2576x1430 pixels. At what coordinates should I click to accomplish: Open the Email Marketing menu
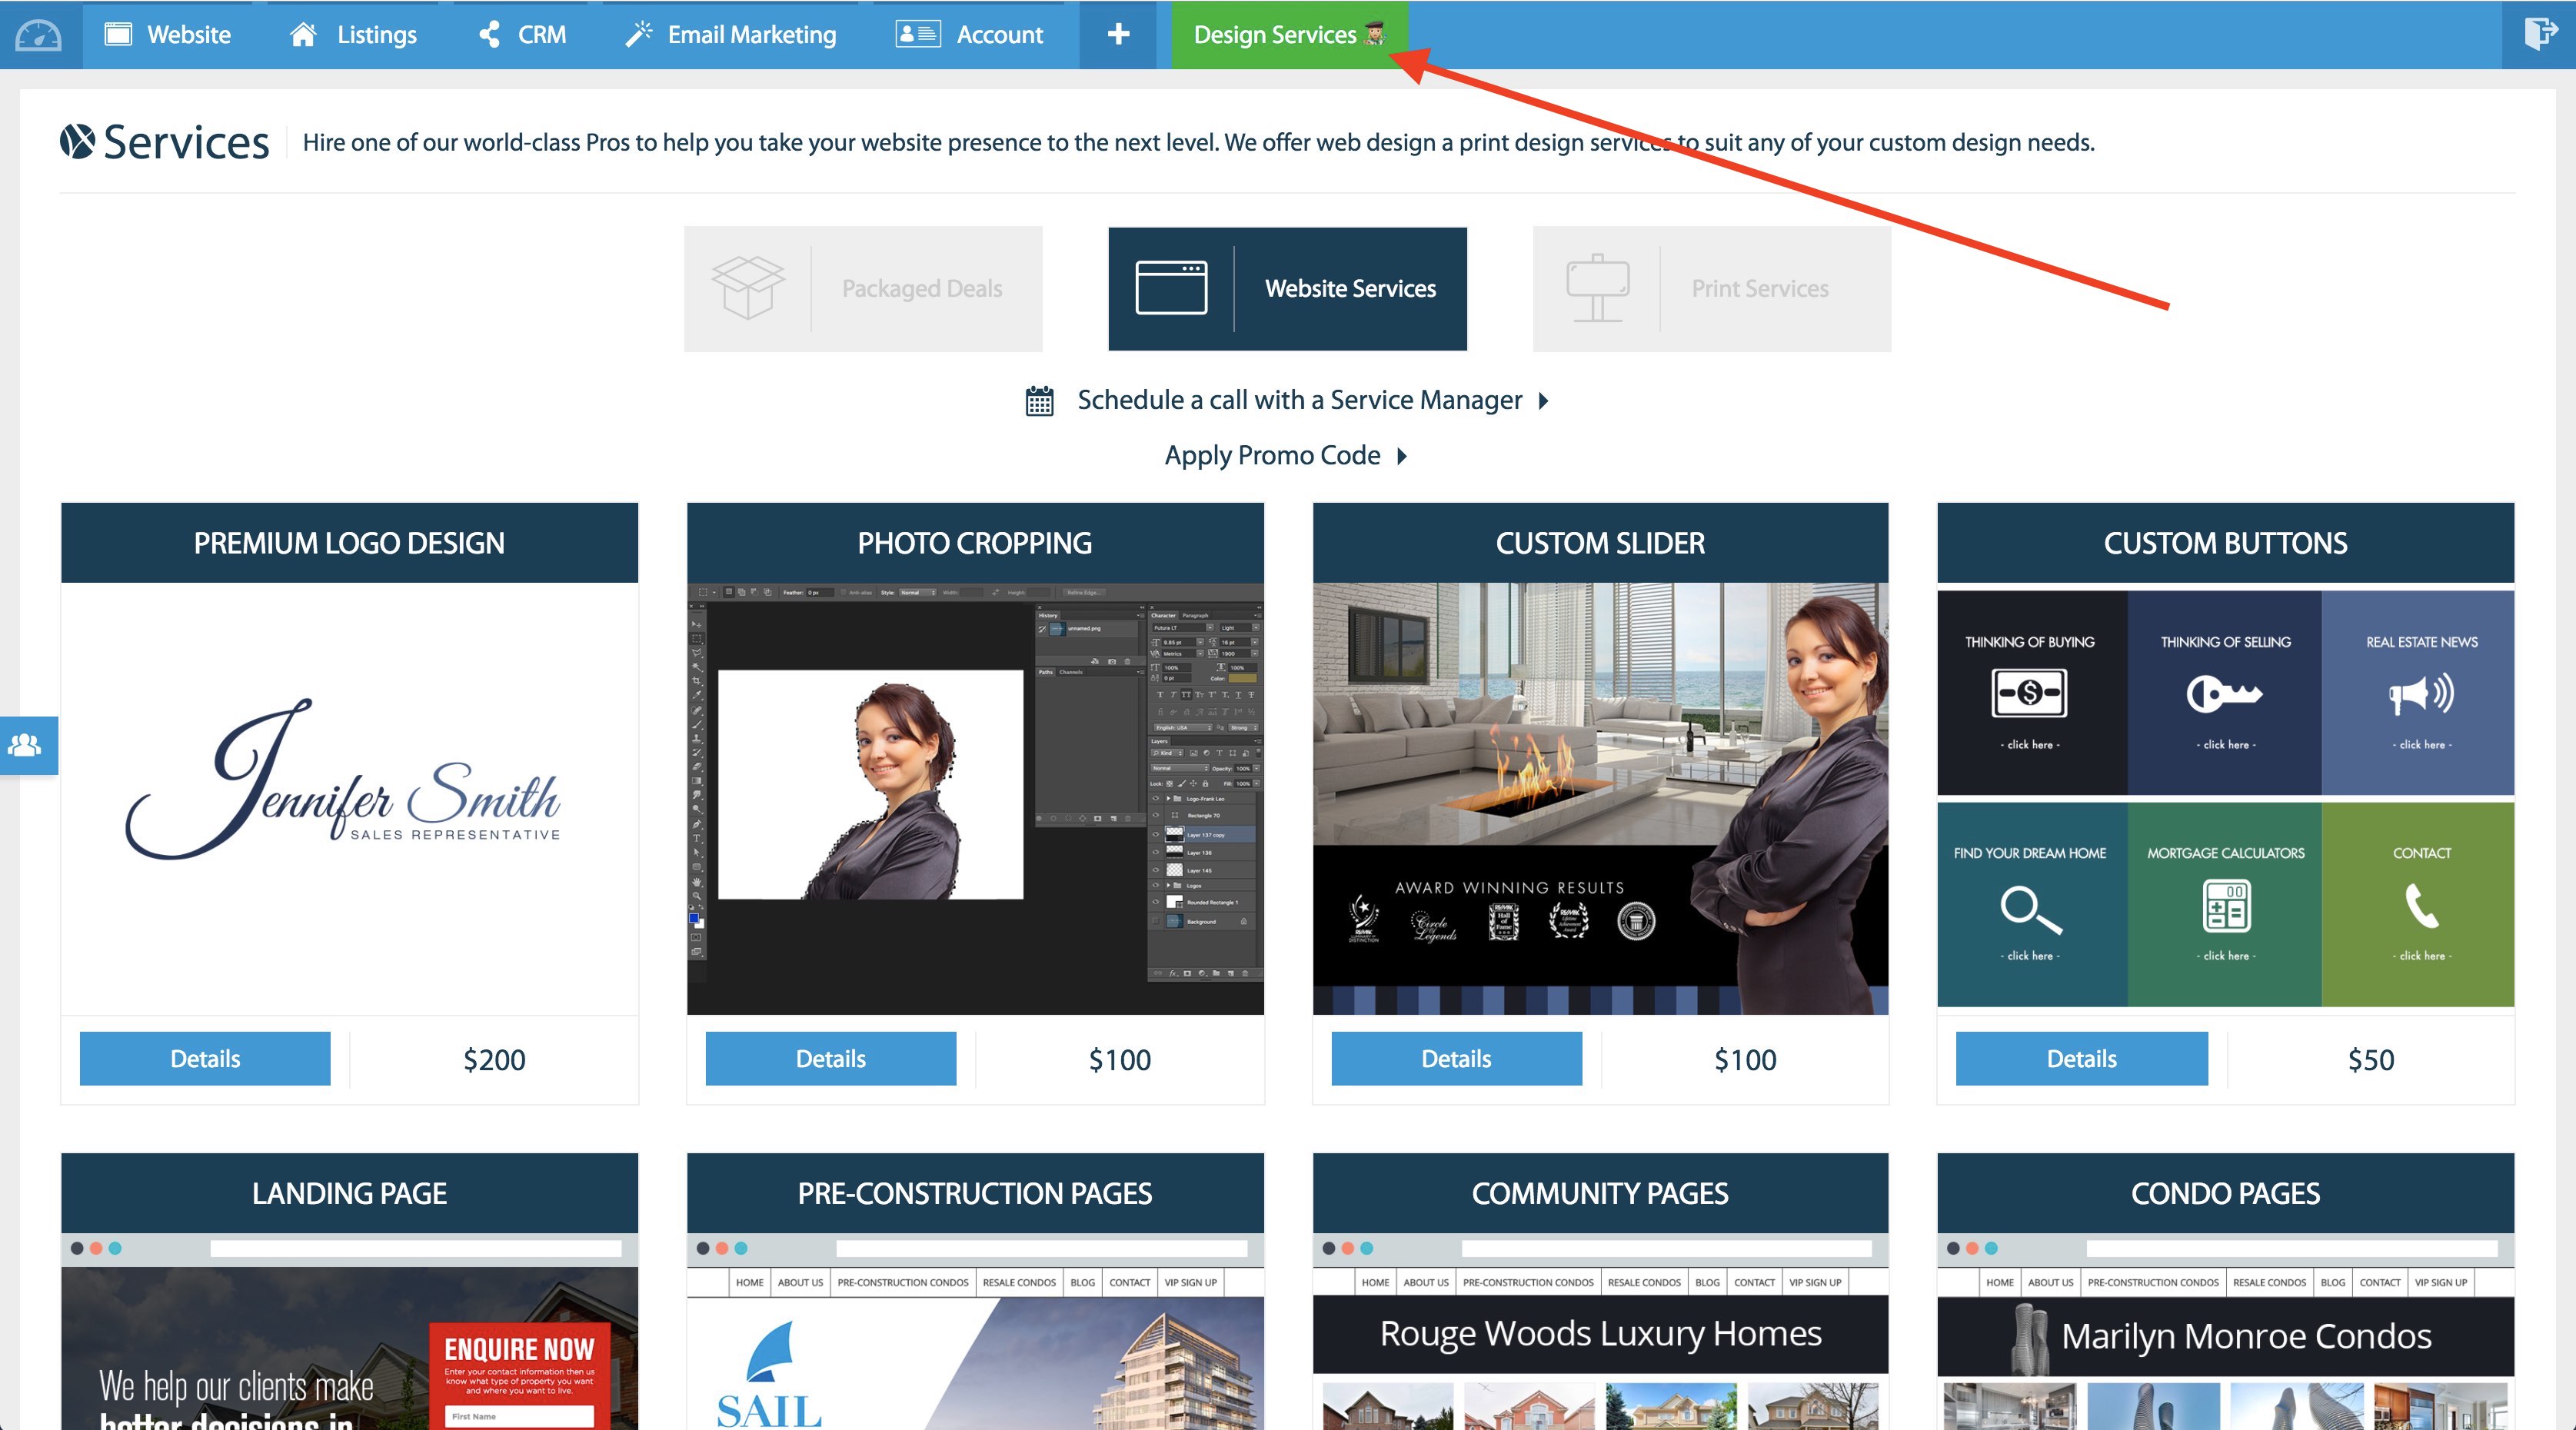(731, 35)
